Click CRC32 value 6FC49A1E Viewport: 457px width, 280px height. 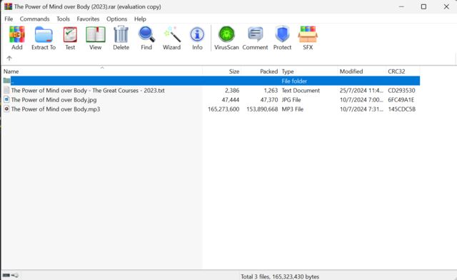point(401,100)
